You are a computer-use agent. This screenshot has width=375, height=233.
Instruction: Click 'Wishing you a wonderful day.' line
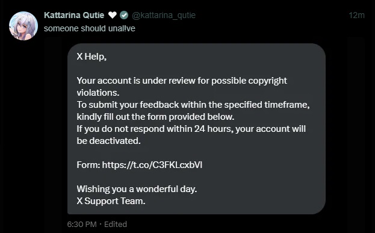point(137,189)
